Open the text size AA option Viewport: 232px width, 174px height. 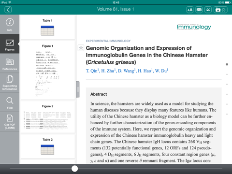point(190,10)
